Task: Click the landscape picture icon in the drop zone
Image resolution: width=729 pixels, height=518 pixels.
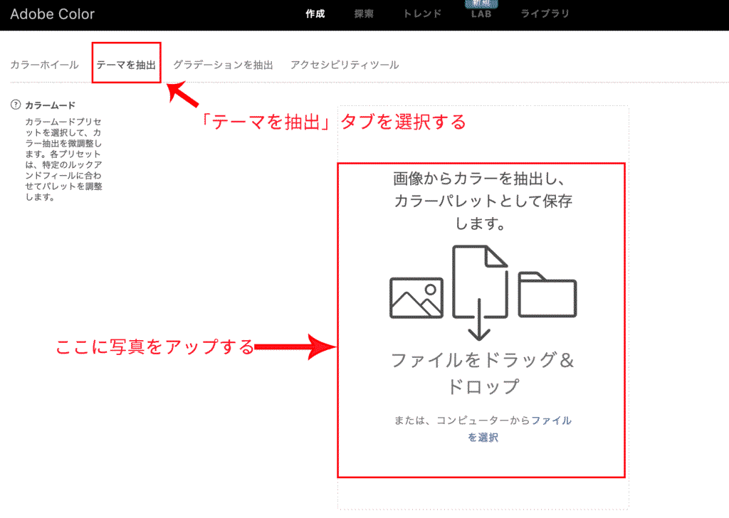Action: click(x=416, y=297)
